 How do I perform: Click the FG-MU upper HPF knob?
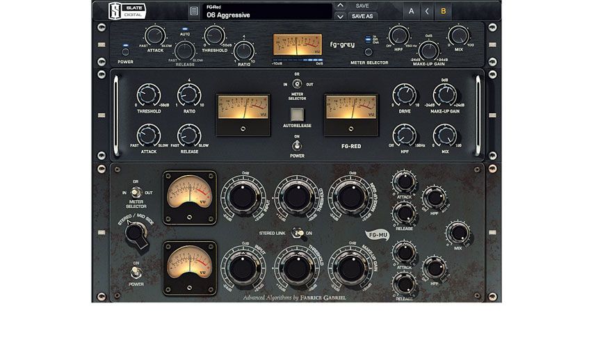(x=435, y=197)
